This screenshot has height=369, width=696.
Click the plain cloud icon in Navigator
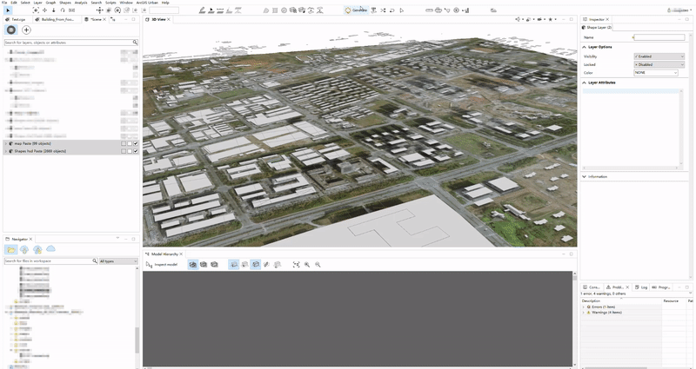click(50, 249)
